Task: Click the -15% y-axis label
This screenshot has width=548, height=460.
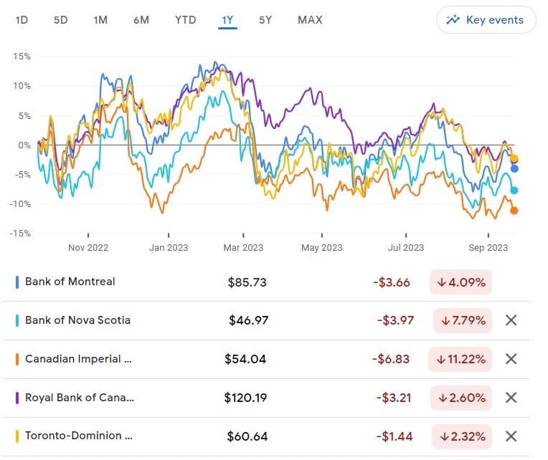Action: pos(20,233)
